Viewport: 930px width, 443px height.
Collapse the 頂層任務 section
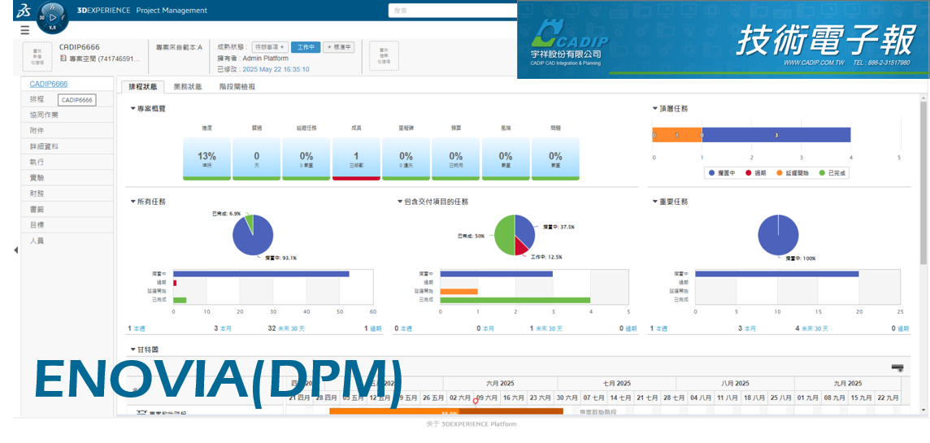pos(654,109)
